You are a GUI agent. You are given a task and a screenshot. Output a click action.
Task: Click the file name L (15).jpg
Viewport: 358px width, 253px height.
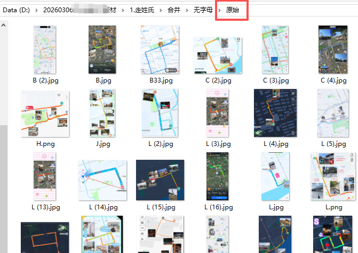pyautogui.click(x=161, y=207)
